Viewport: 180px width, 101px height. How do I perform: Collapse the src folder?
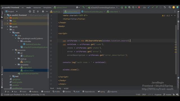(x=8, y=30)
